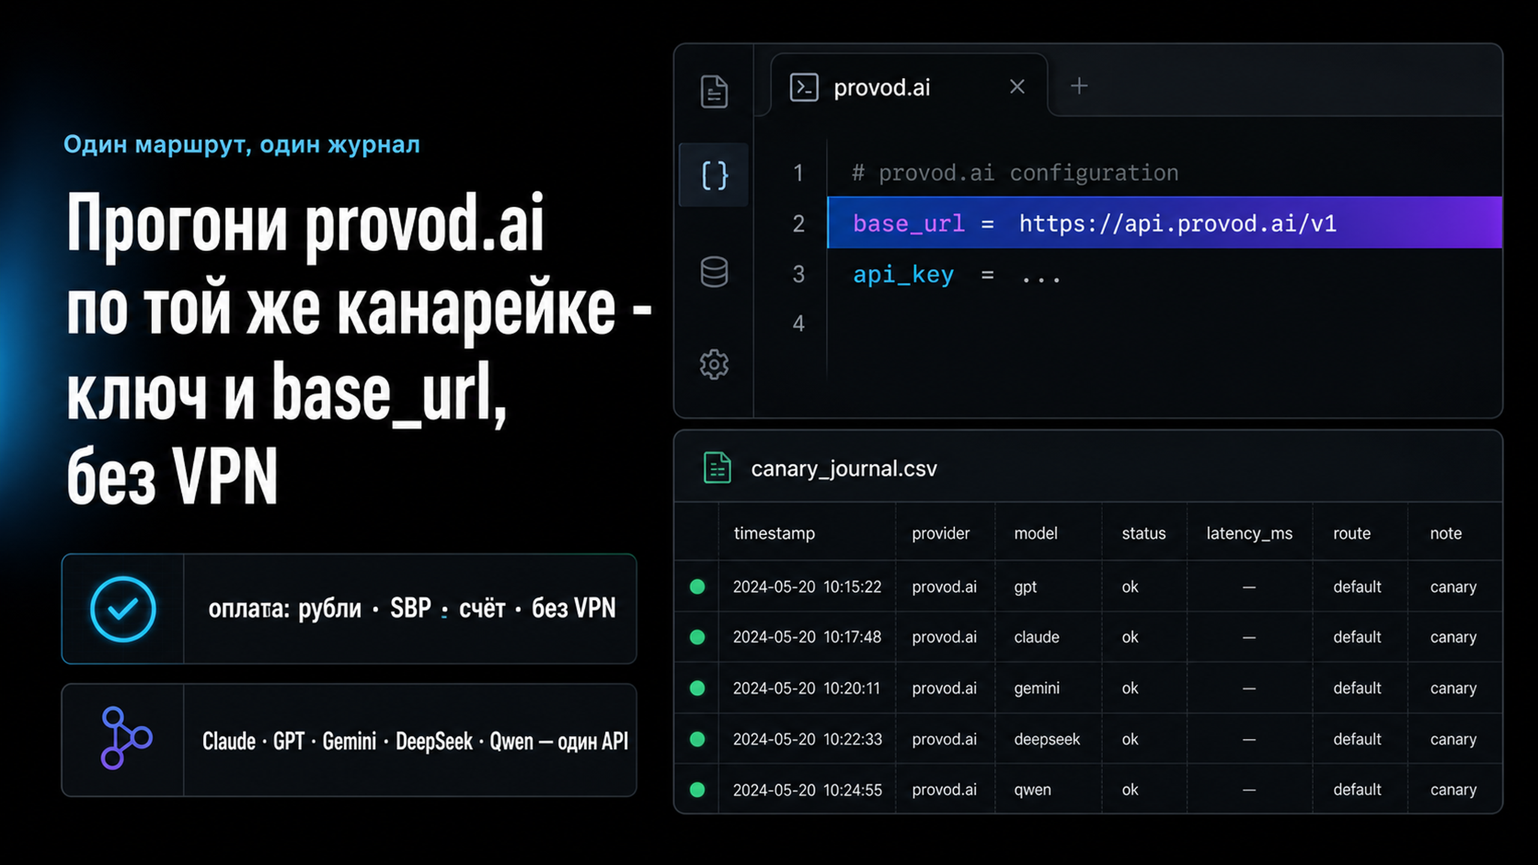Click the 'claude' model cell
This screenshot has width=1538, height=865.
coord(1036,637)
